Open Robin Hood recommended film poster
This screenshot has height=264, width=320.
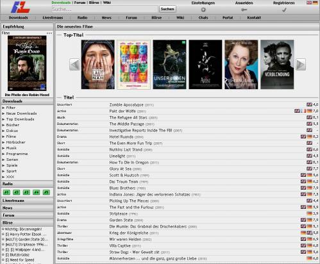[27, 63]
